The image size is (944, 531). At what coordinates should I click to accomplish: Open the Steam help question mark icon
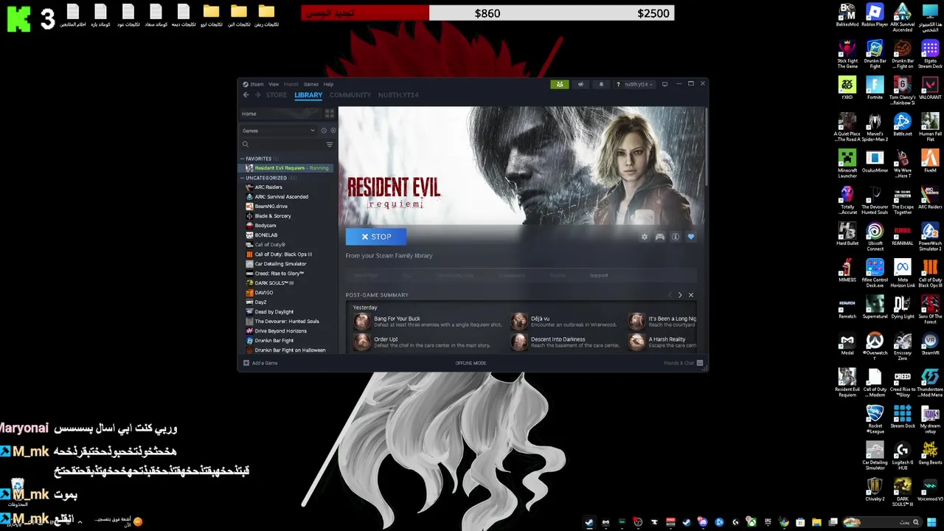pyautogui.click(x=618, y=84)
